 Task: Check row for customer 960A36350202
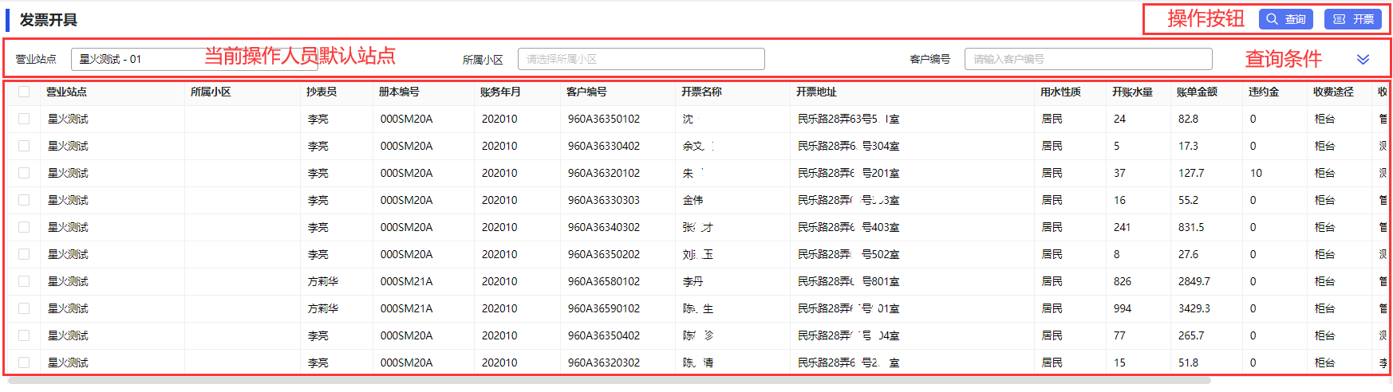pyautogui.click(x=24, y=254)
